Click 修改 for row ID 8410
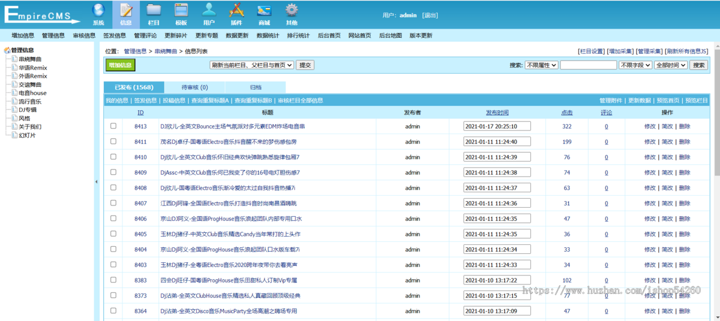This screenshot has height=321, width=720. 650,157
